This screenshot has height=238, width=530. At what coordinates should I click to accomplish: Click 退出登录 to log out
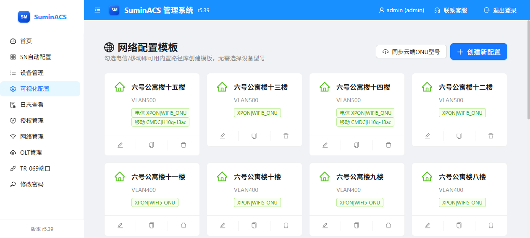(x=500, y=10)
